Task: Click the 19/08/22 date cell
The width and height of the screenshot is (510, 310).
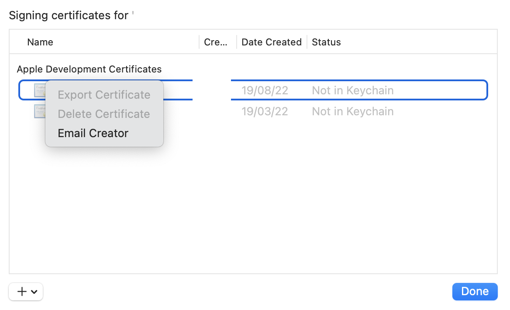Action: point(265,90)
